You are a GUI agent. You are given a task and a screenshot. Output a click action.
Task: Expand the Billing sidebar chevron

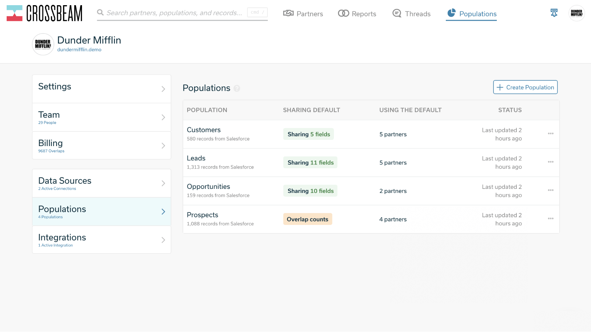pyautogui.click(x=163, y=146)
